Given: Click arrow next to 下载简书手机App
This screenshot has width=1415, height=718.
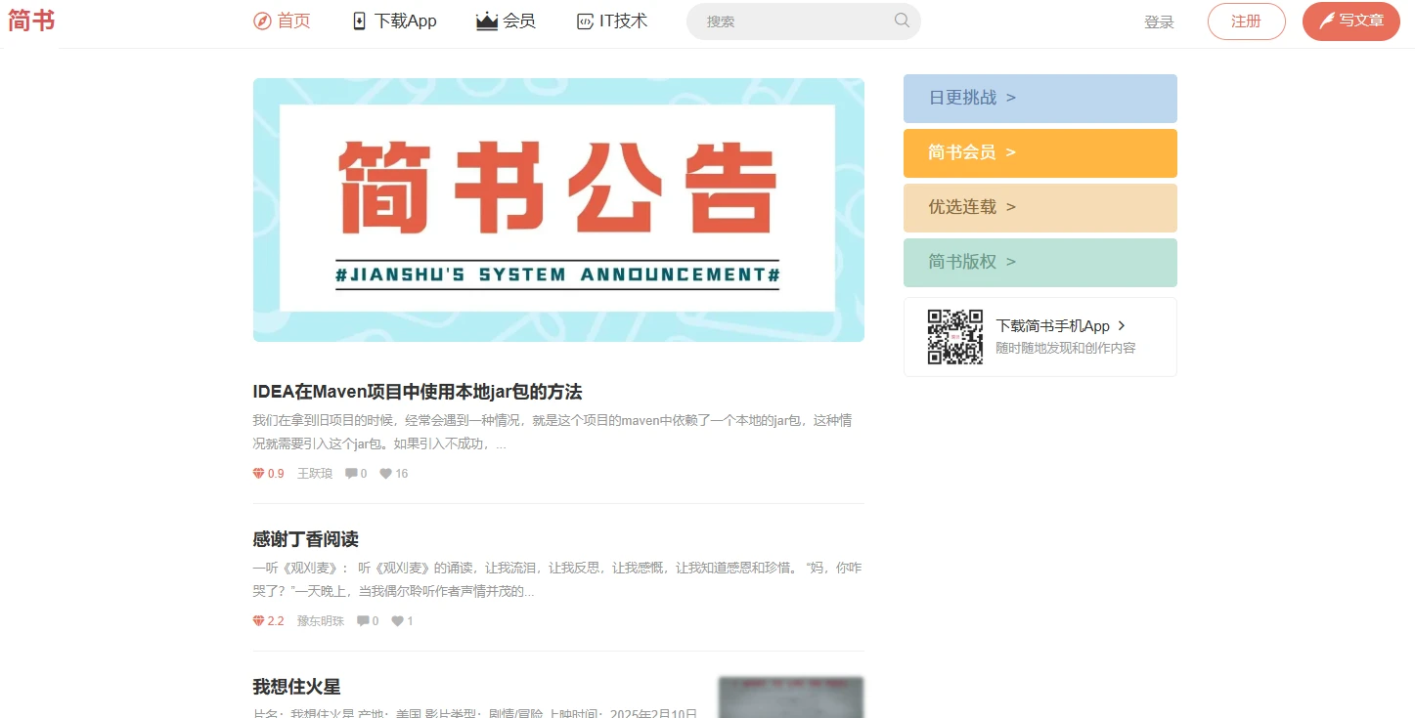Looking at the screenshot, I should tap(1122, 326).
